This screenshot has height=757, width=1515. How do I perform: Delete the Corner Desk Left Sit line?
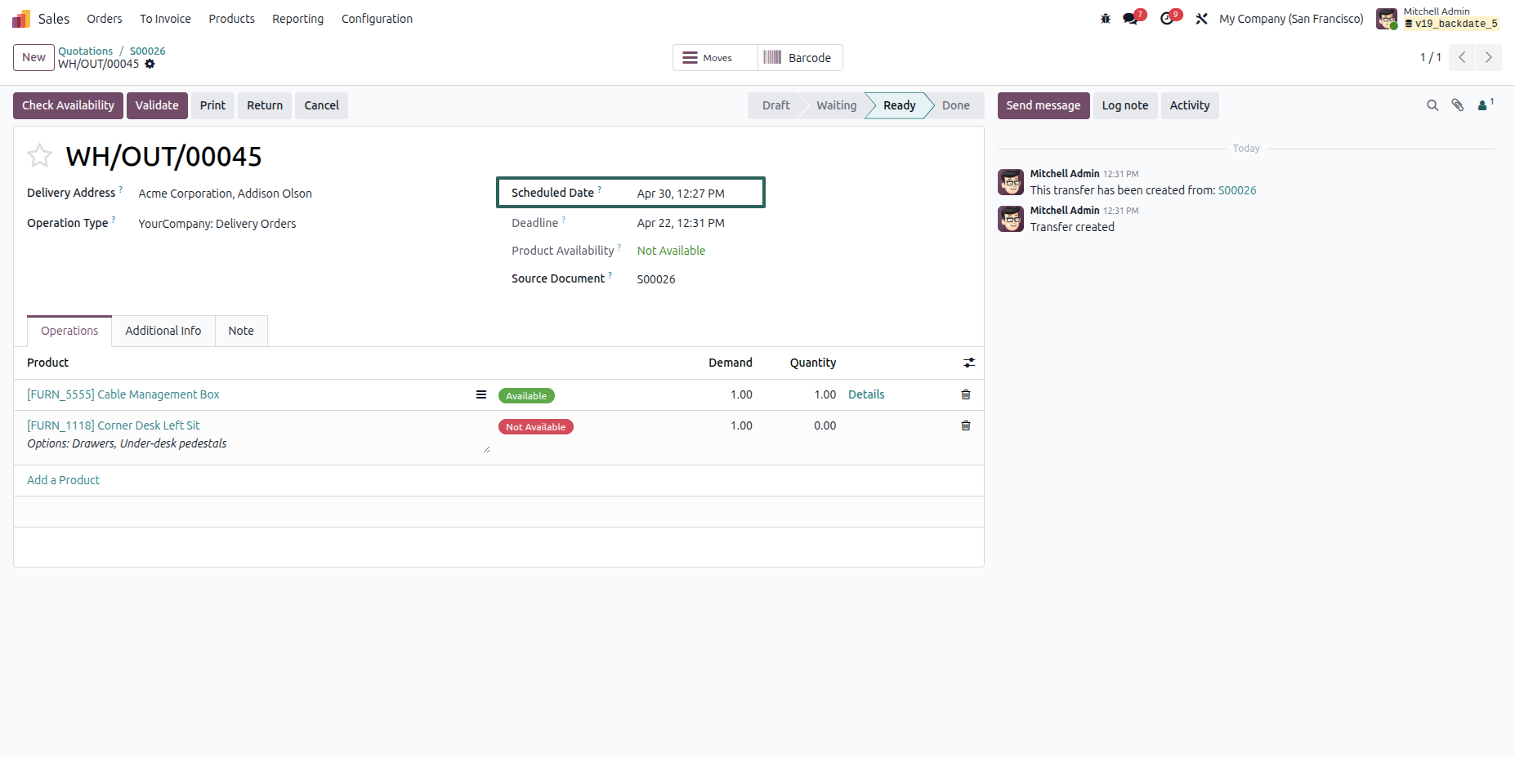(966, 425)
